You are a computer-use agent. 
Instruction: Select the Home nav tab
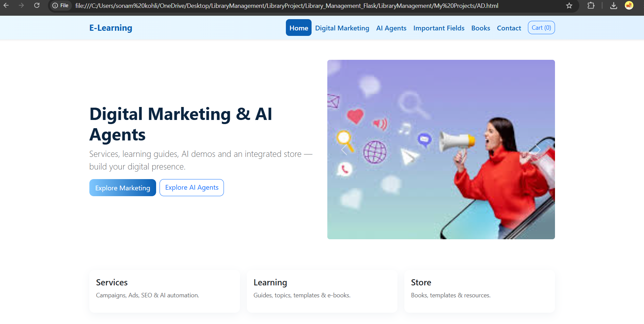click(299, 28)
